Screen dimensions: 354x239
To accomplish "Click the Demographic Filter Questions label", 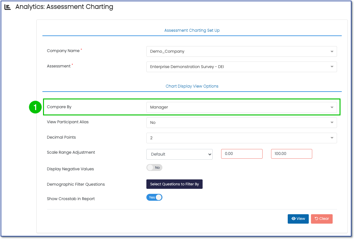I will tap(76, 184).
